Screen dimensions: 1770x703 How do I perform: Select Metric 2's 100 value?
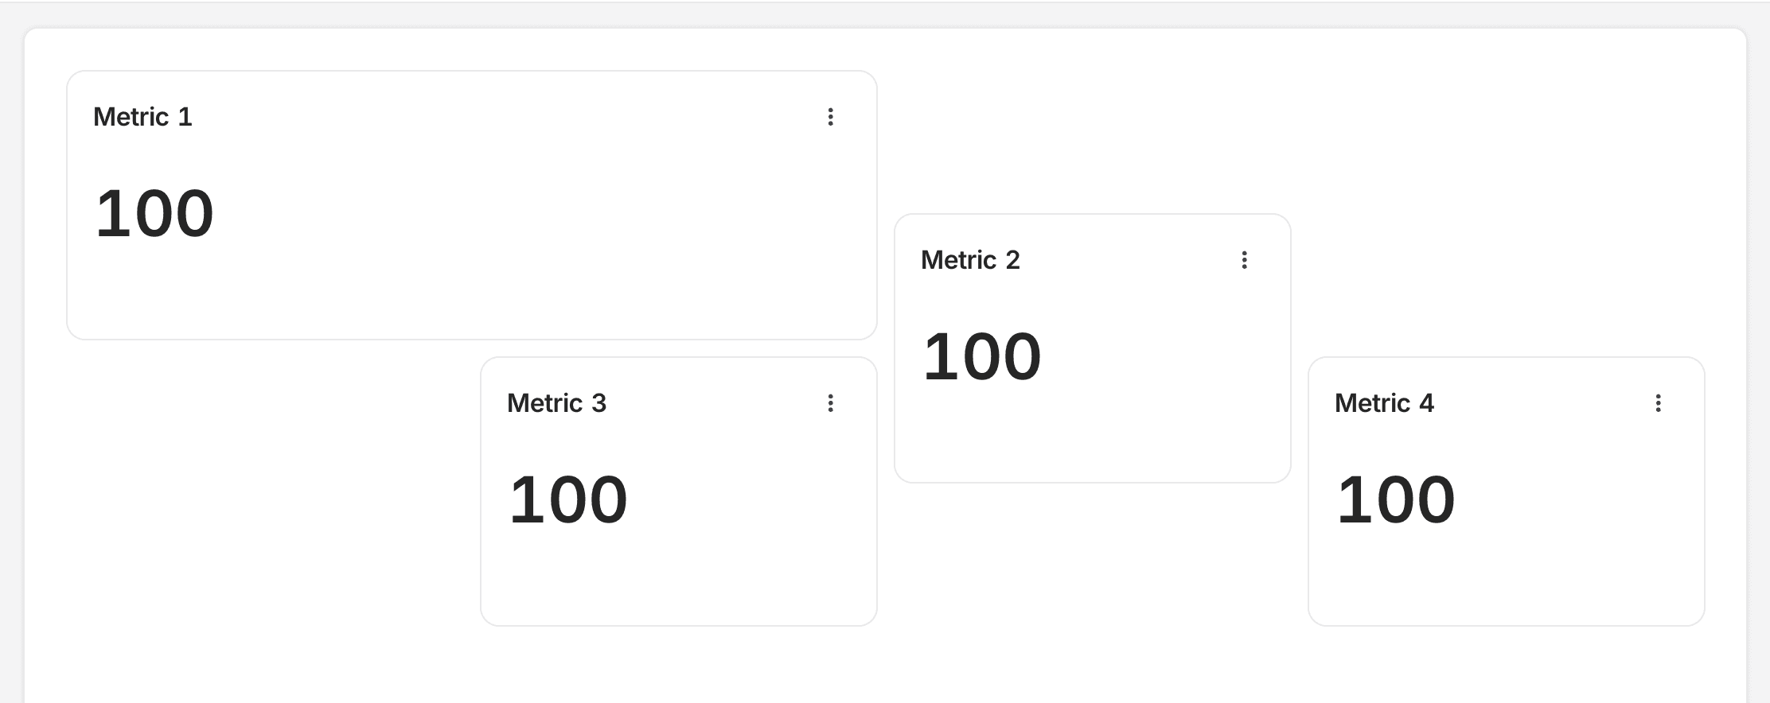click(982, 356)
